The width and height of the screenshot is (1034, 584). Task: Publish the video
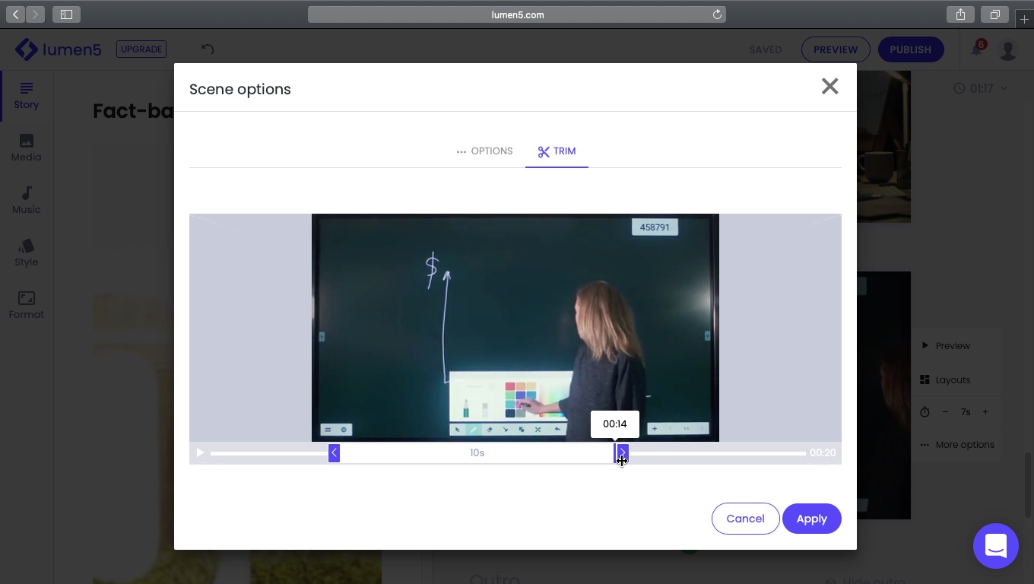tap(910, 49)
